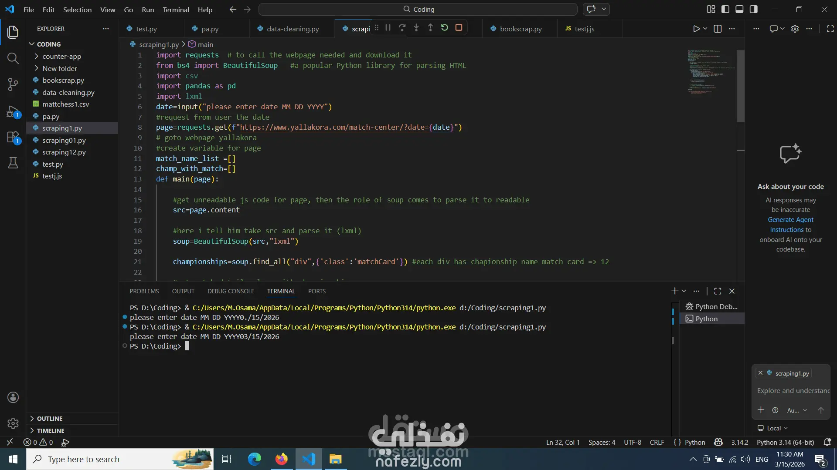
Task: Click UTF-8 encoding in status bar
Action: click(x=632, y=443)
